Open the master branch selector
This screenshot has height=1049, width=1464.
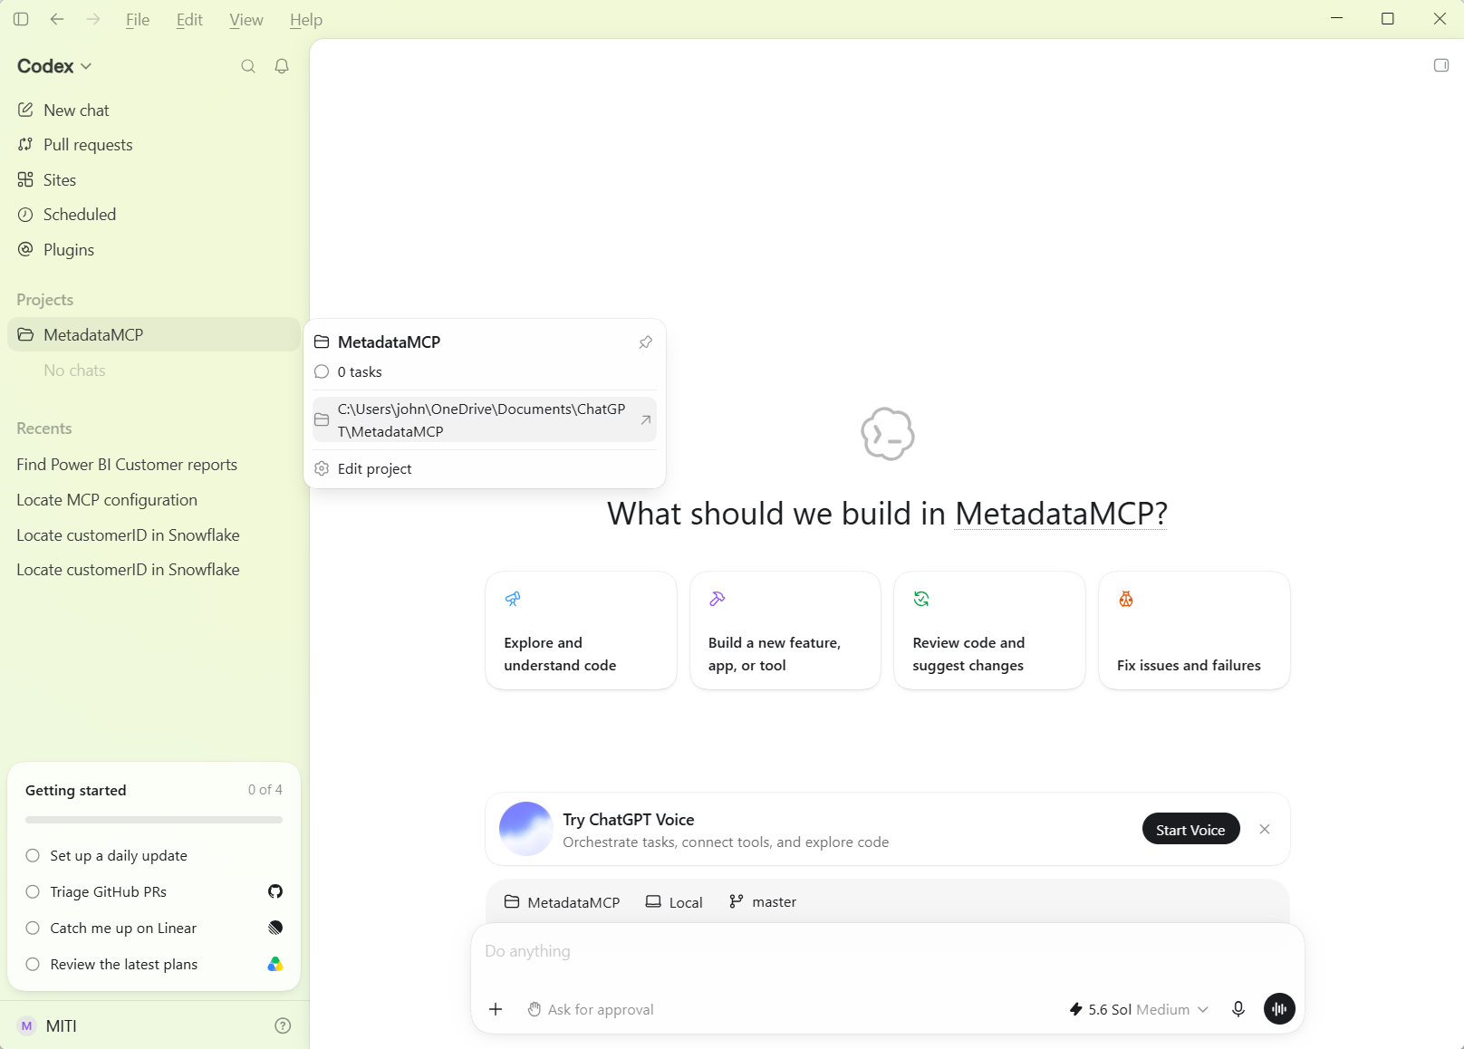pyautogui.click(x=763, y=902)
